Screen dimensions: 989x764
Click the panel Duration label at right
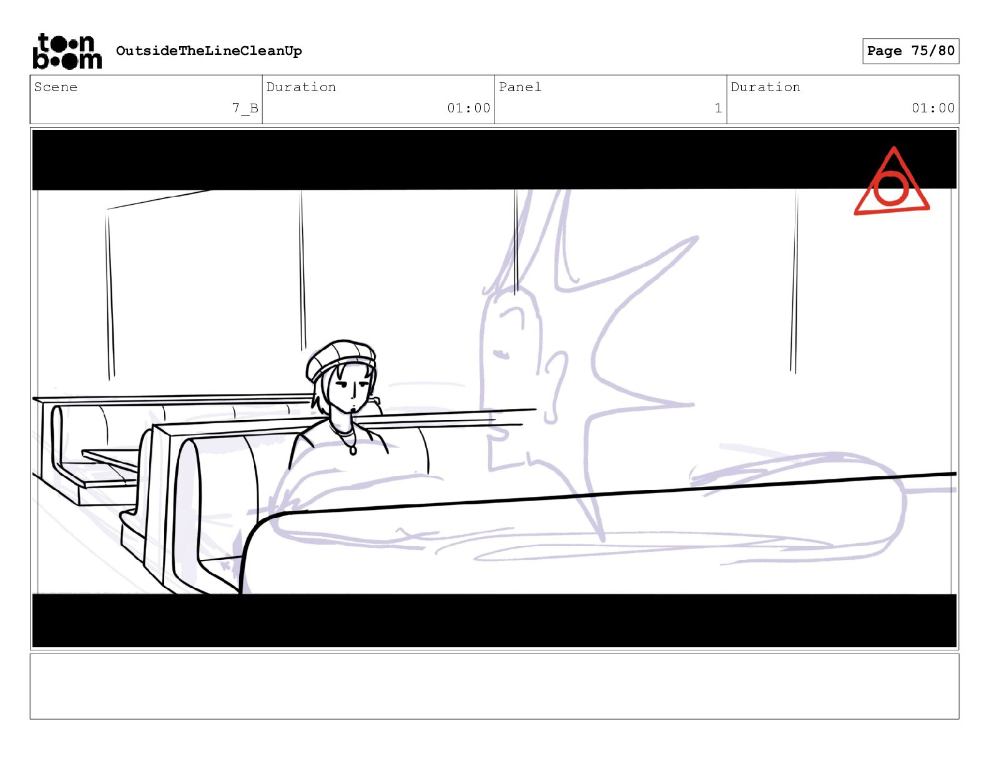(x=765, y=87)
